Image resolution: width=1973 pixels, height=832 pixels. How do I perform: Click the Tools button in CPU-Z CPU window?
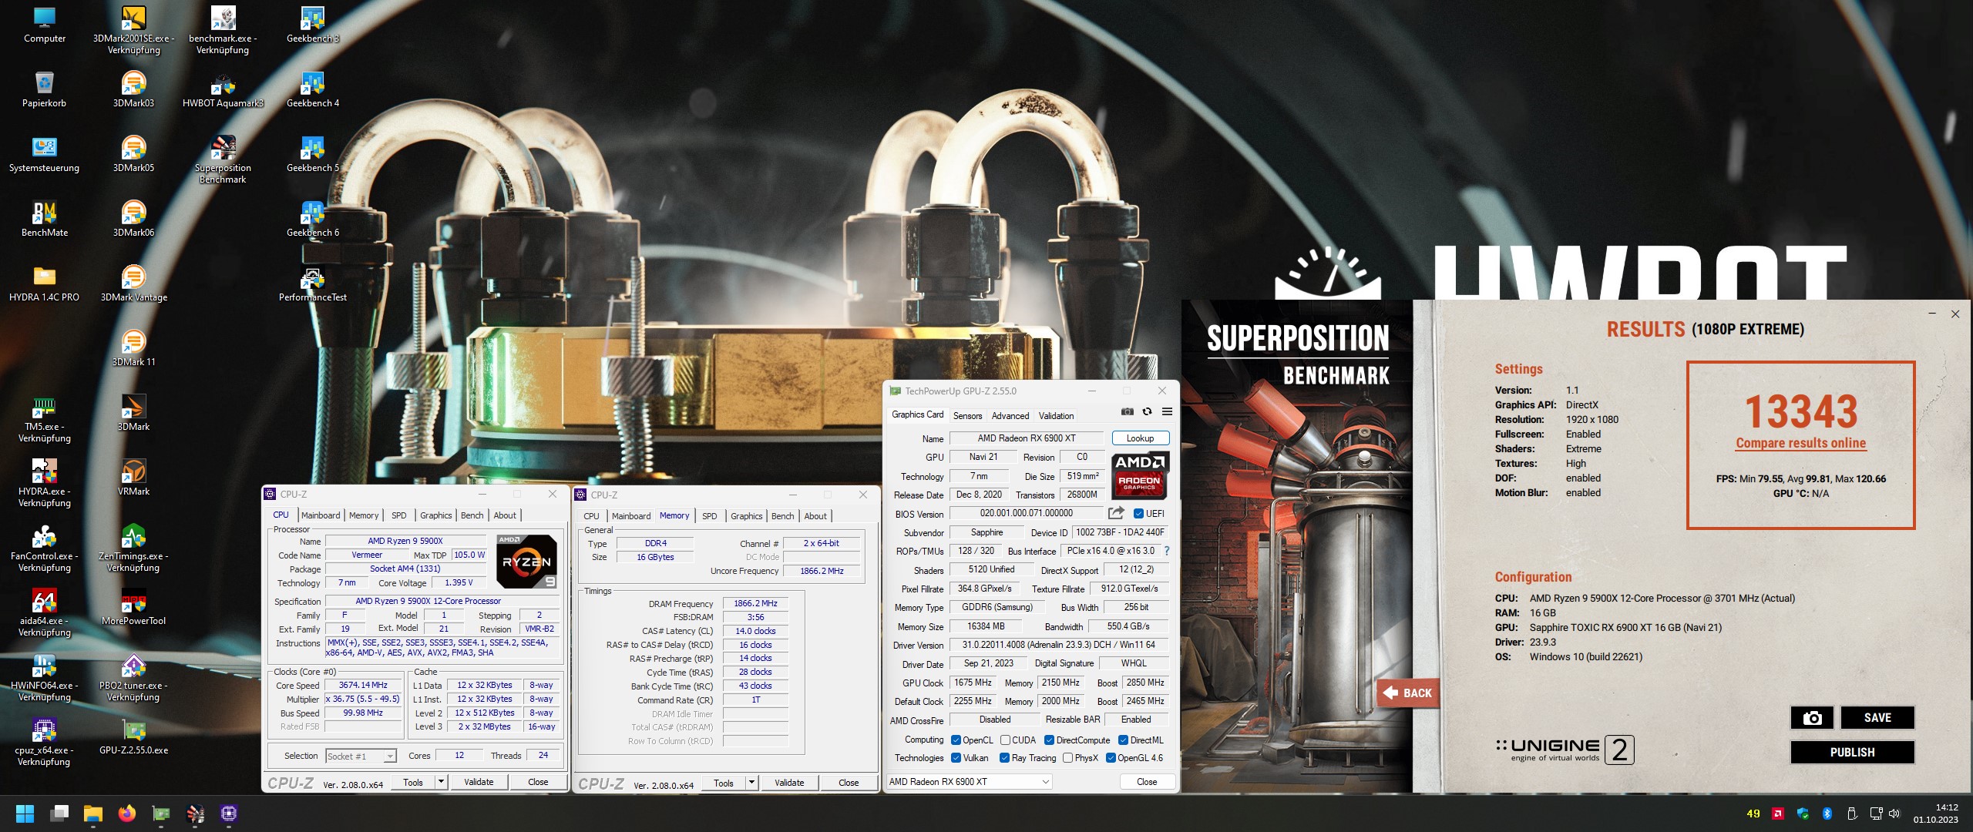pos(413,782)
